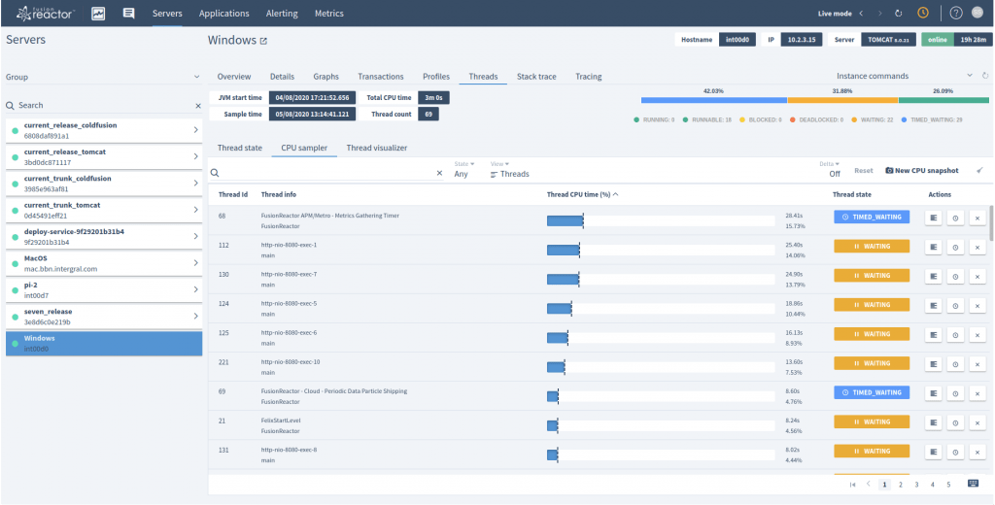The image size is (995, 505).
Task: Click the blue 42.03% thread state bar
Action: click(714, 100)
